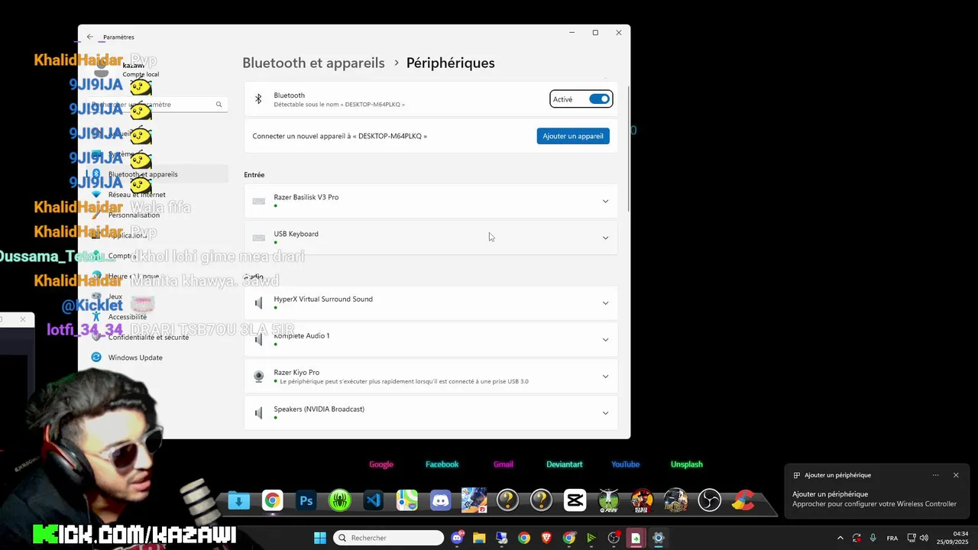Image resolution: width=978 pixels, height=550 pixels.
Task: Open the network icon in system tray
Action: pos(912,538)
